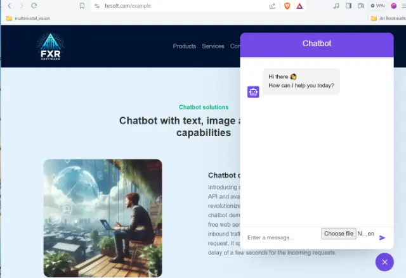This screenshot has width=406, height=278.
Task: Open the Brave wallet icon
Action: [360, 6]
